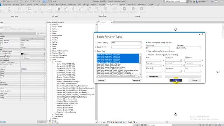224x126 pixels.
Task: Expand the Stacked Wall node in Project Browser
Action: 53,117
